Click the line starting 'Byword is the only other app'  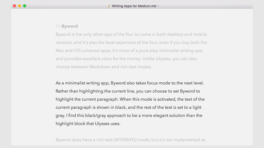(131, 34)
